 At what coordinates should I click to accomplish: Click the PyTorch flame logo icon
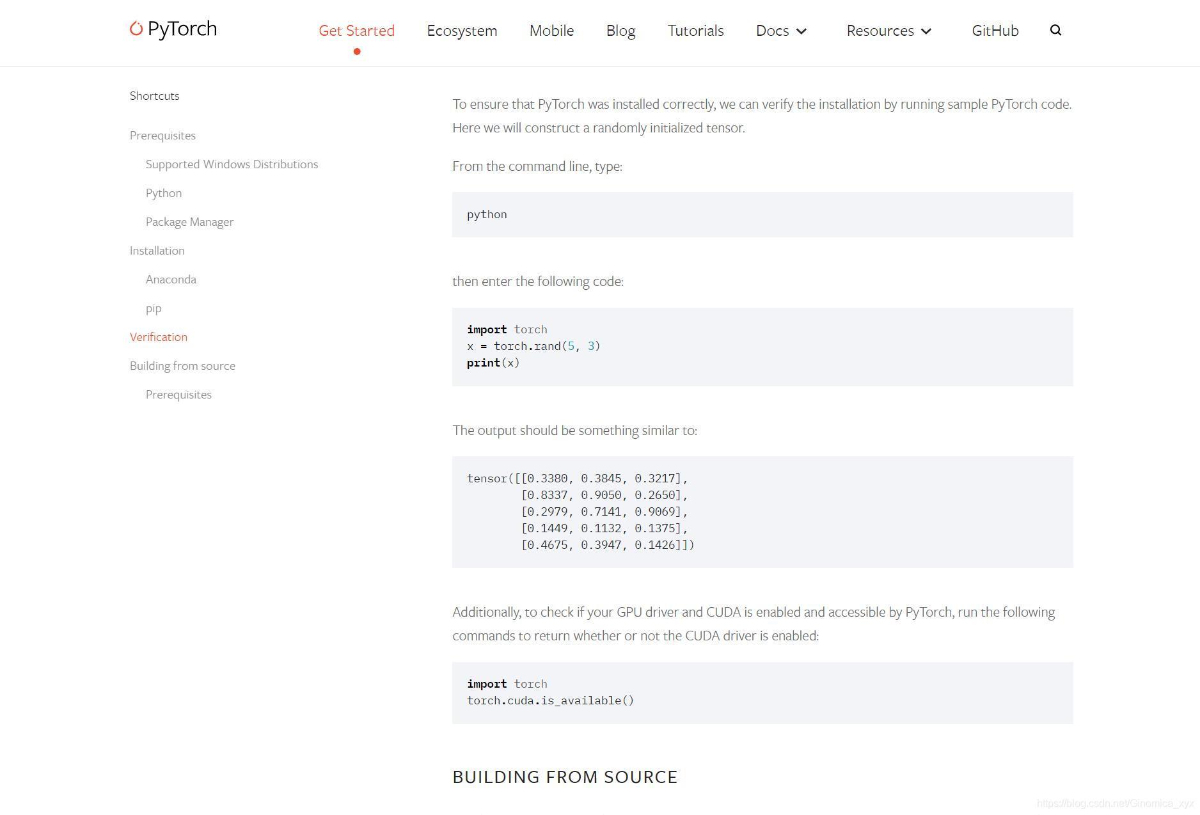[136, 29]
